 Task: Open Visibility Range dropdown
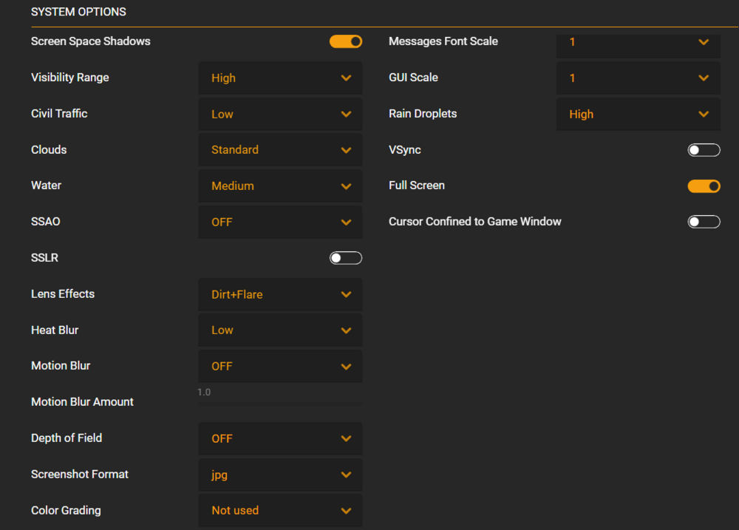click(x=280, y=78)
